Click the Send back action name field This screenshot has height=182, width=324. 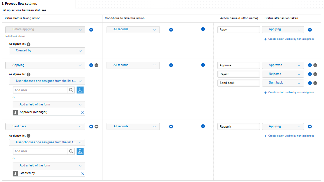click(x=238, y=83)
